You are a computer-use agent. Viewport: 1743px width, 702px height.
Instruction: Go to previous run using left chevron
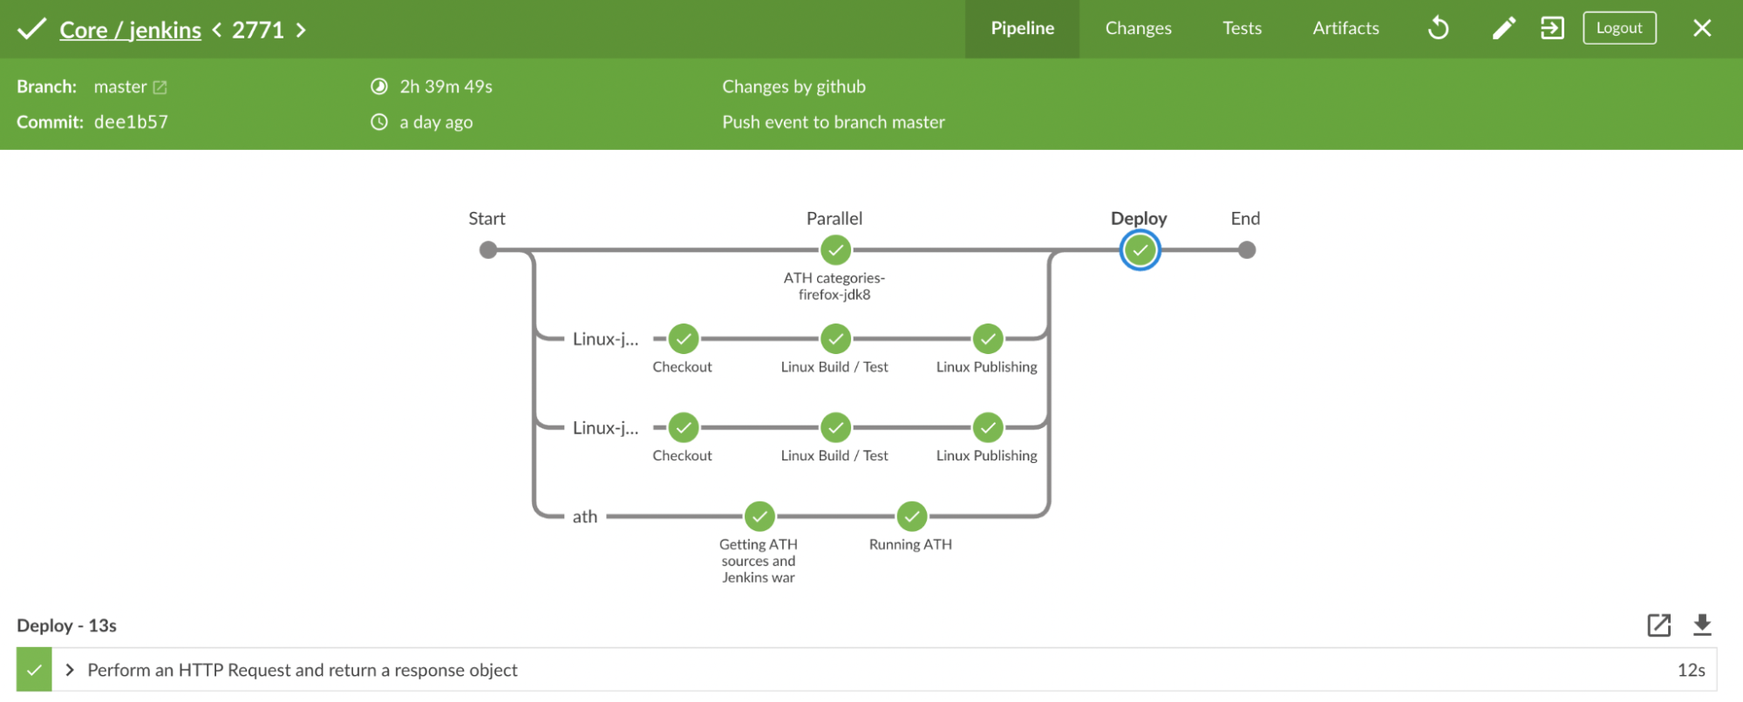(x=217, y=31)
